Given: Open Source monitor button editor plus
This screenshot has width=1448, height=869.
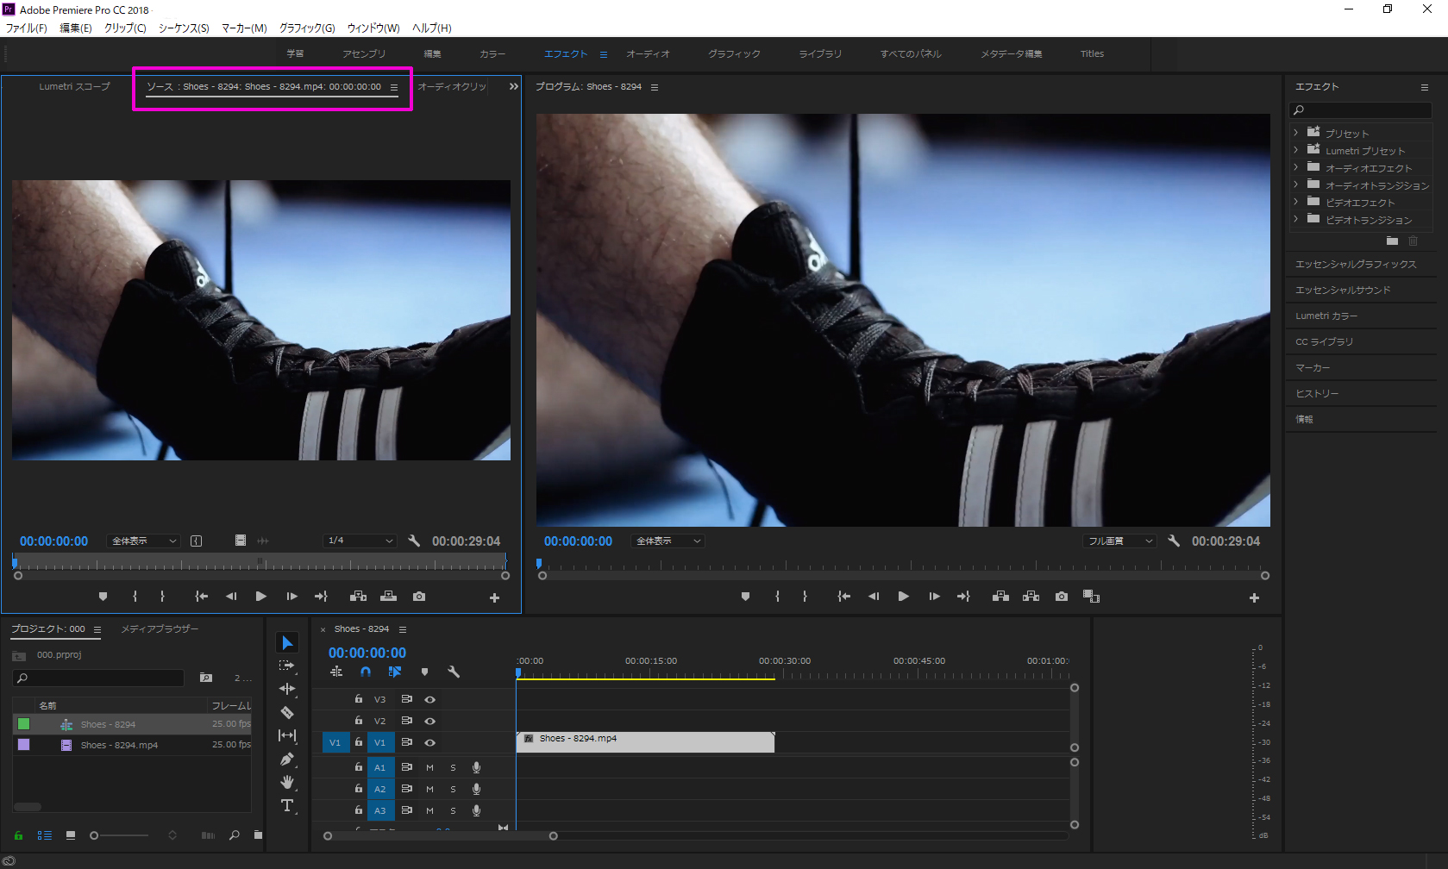Looking at the screenshot, I should [x=494, y=597].
